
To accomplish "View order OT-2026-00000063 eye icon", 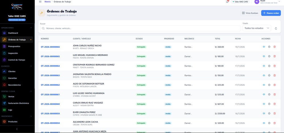I will pos(264,75).
